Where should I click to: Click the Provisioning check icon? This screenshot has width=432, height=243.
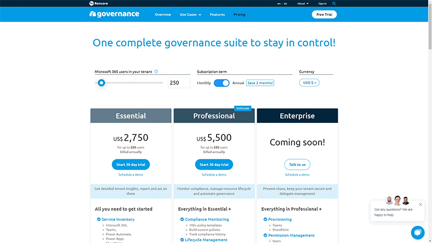[x=265, y=219]
